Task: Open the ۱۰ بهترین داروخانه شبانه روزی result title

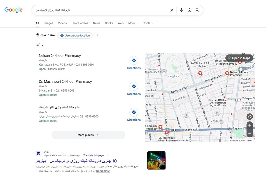Action: (x=76, y=161)
